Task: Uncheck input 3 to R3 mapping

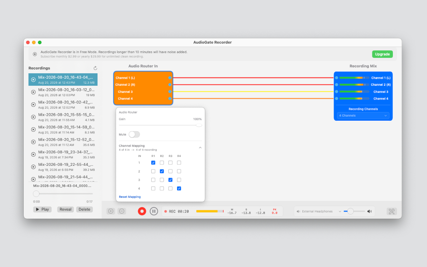Action: coord(170,180)
